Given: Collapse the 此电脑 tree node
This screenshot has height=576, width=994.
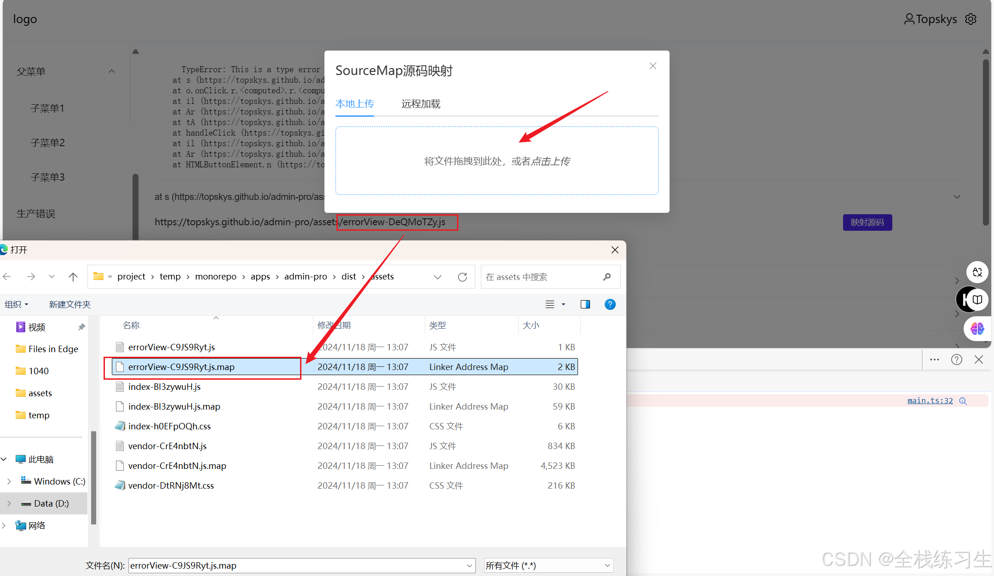Looking at the screenshot, I should tap(4, 459).
